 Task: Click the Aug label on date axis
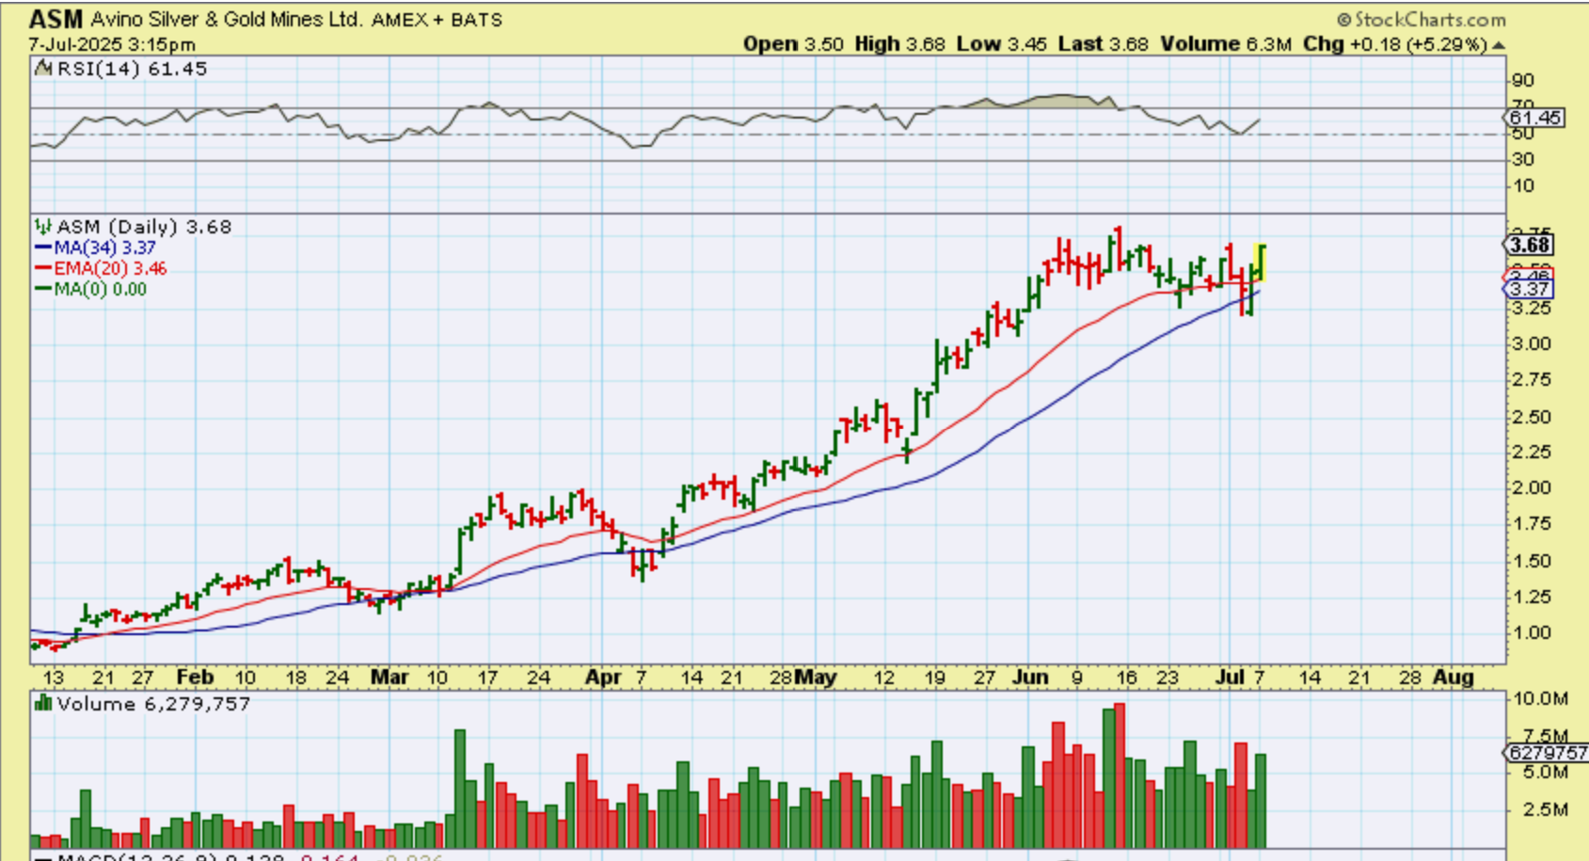pos(1453,678)
